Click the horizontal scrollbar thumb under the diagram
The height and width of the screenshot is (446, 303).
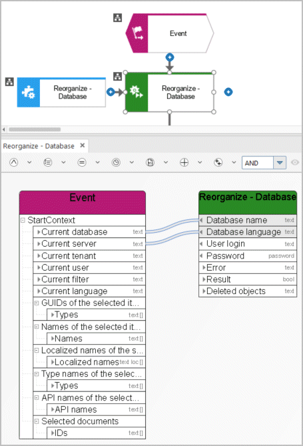pyautogui.click(x=35, y=129)
